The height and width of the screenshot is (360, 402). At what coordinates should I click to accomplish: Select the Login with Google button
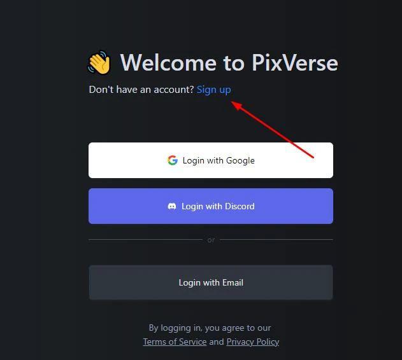(x=211, y=160)
